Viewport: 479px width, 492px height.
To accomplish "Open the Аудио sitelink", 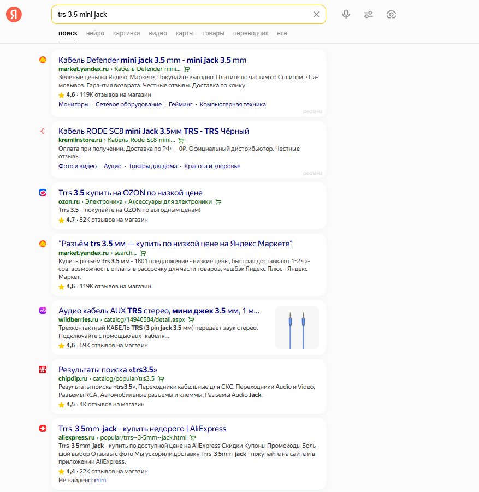I will 113,167.
